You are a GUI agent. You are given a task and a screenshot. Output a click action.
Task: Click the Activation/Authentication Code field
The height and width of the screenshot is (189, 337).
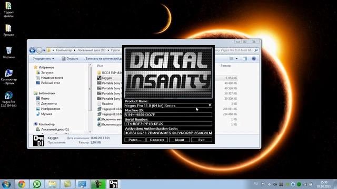[168, 133]
